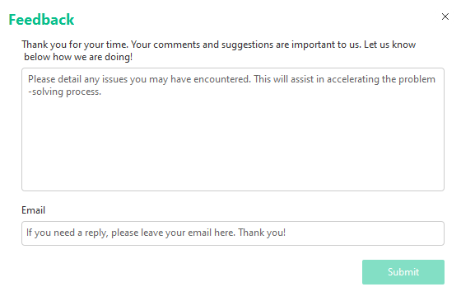The image size is (461, 301).
Task: Activate the 'If you need a reply' field
Action: 233,233
